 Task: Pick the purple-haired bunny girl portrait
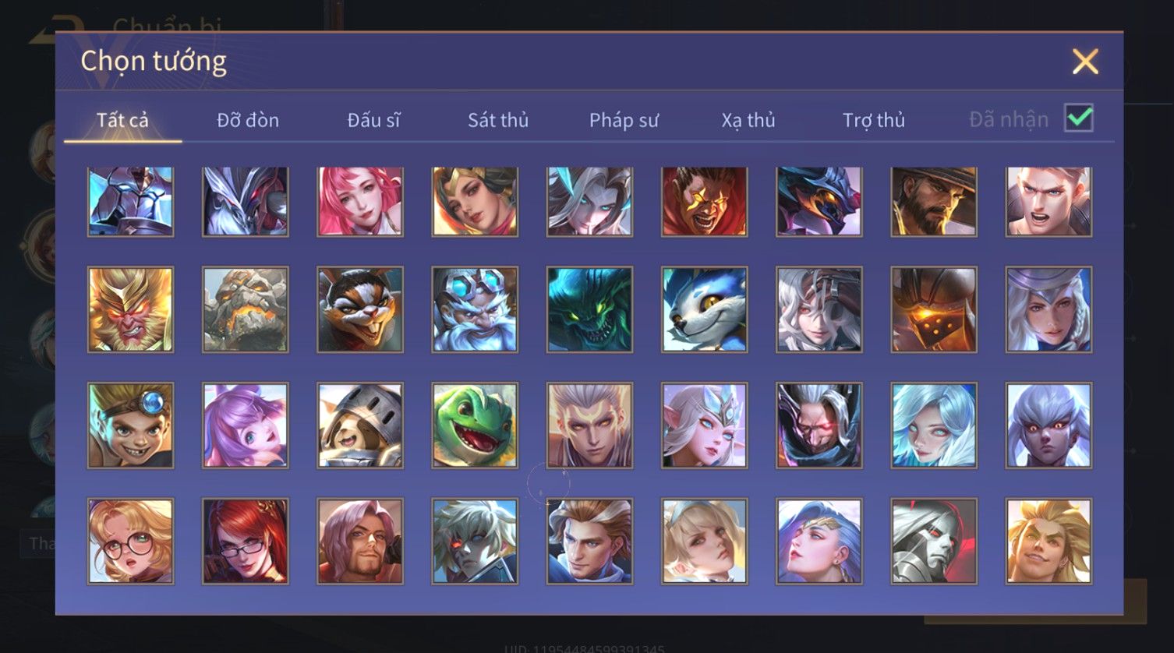(246, 425)
